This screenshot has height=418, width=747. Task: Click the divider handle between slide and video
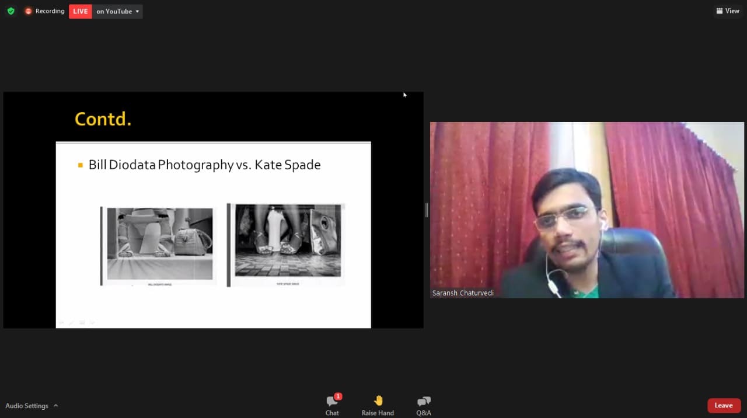(x=427, y=210)
